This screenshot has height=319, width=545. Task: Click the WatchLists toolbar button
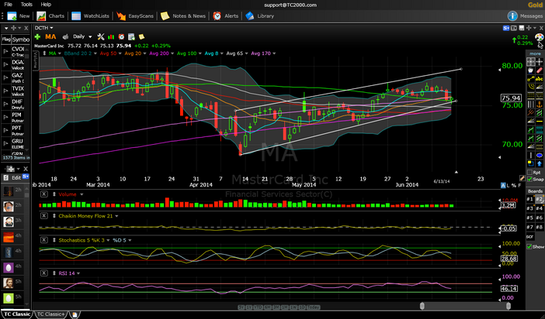pyautogui.click(x=90, y=16)
